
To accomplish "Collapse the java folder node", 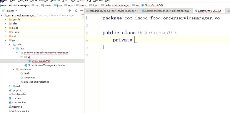I will (13, 49).
